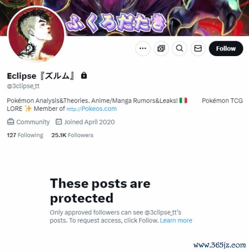Click the Community category label
The image size is (249, 252).
(33, 122)
